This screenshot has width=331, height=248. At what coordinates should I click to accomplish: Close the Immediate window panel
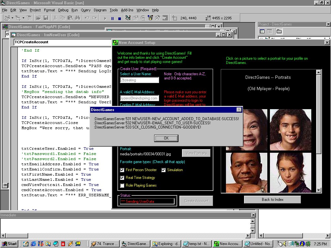(x=253, y=215)
